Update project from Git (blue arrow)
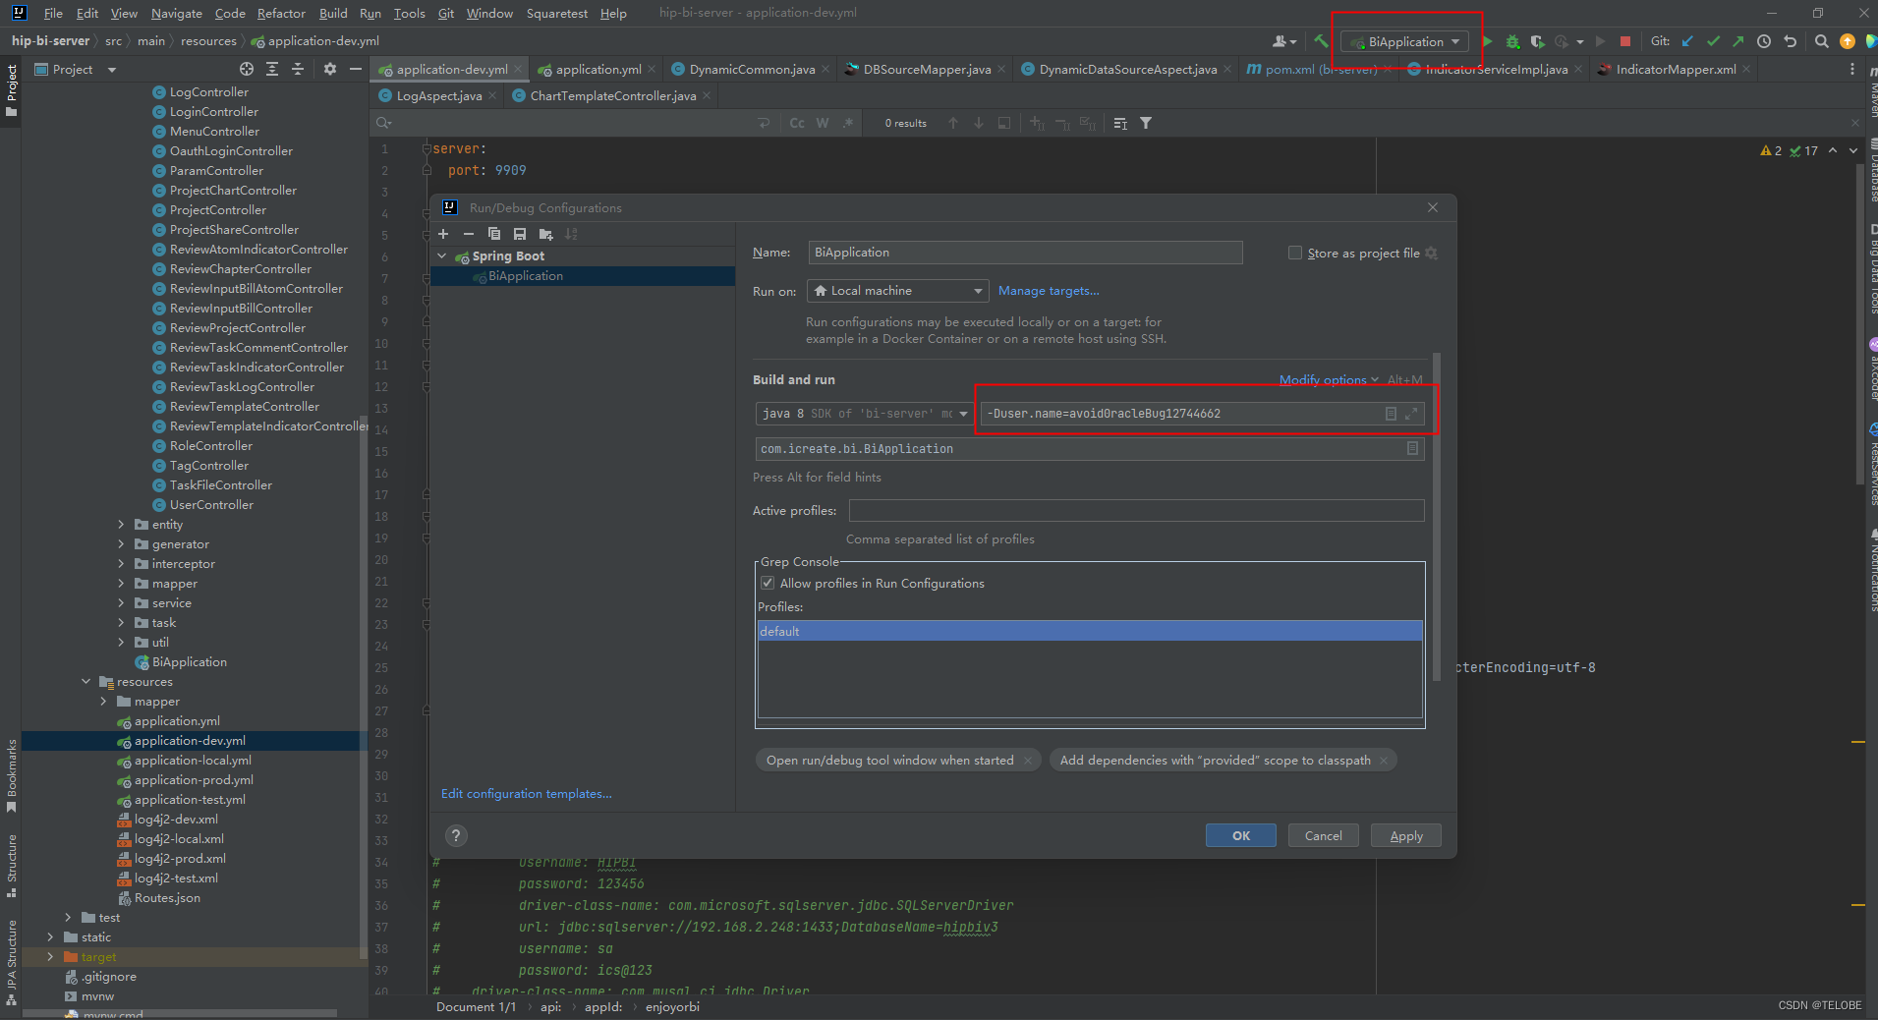This screenshot has width=1878, height=1020. [1687, 41]
